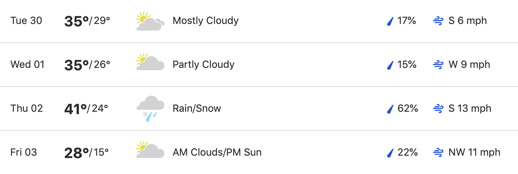Screen dimensions: 518x174
Task: Click the Partly Cloudy icon for Wednesday
Action: coord(150,62)
